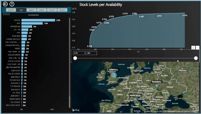Click the OIL TANK row label
Image resolution: width=201 pixels, height=114 pixels.
tap(16, 93)
